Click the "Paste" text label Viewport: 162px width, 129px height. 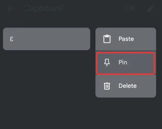point(126,39)
